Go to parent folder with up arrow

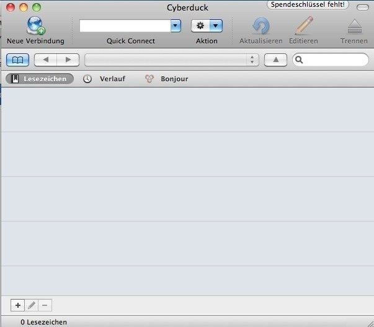tap(276, 60)
